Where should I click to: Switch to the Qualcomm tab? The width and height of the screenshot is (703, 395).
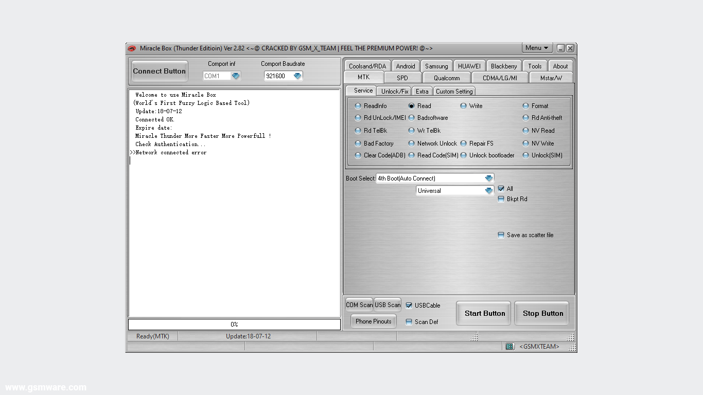446,78
